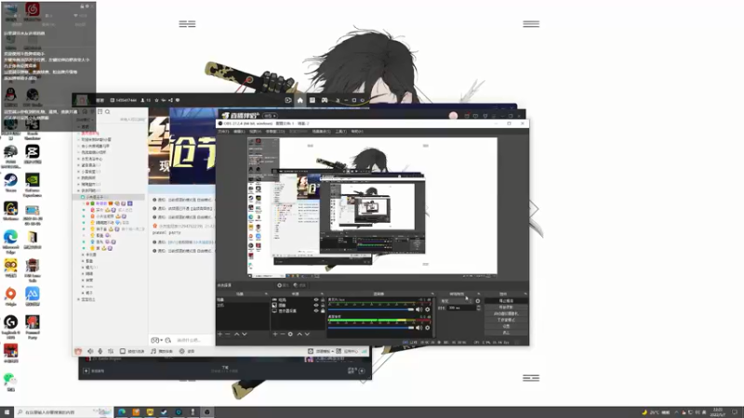Screen dimensions: 744x418
Task: Open the scene transition type dropdown
Action: (x=456, y=301)
